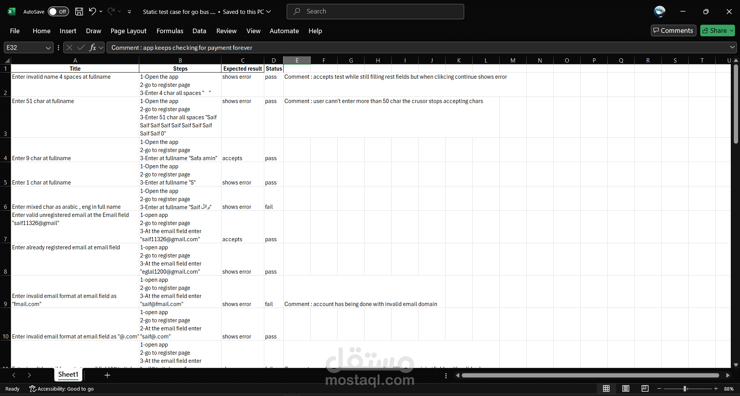Click the search magnifier in the Search bar
The image size is (740, 396).
point(296,12)
